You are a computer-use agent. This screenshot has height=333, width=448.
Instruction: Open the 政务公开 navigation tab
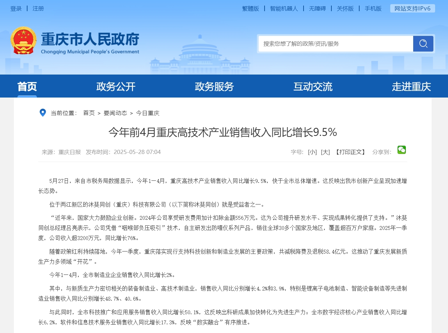(116, 86)
